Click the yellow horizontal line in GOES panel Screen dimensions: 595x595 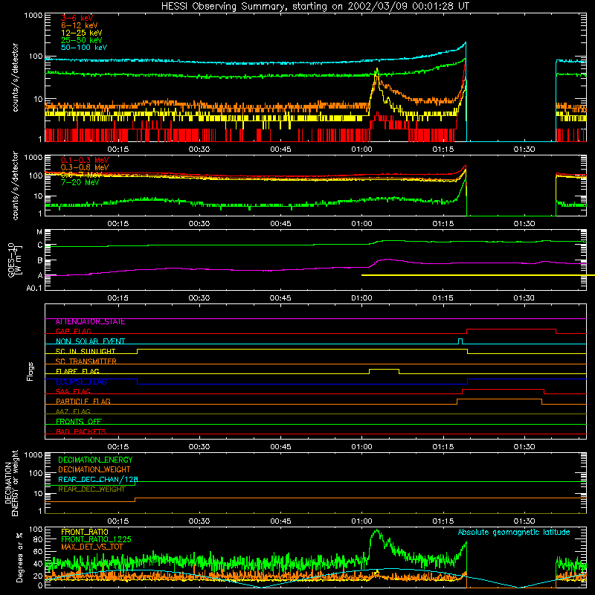(x=478, y=275)
